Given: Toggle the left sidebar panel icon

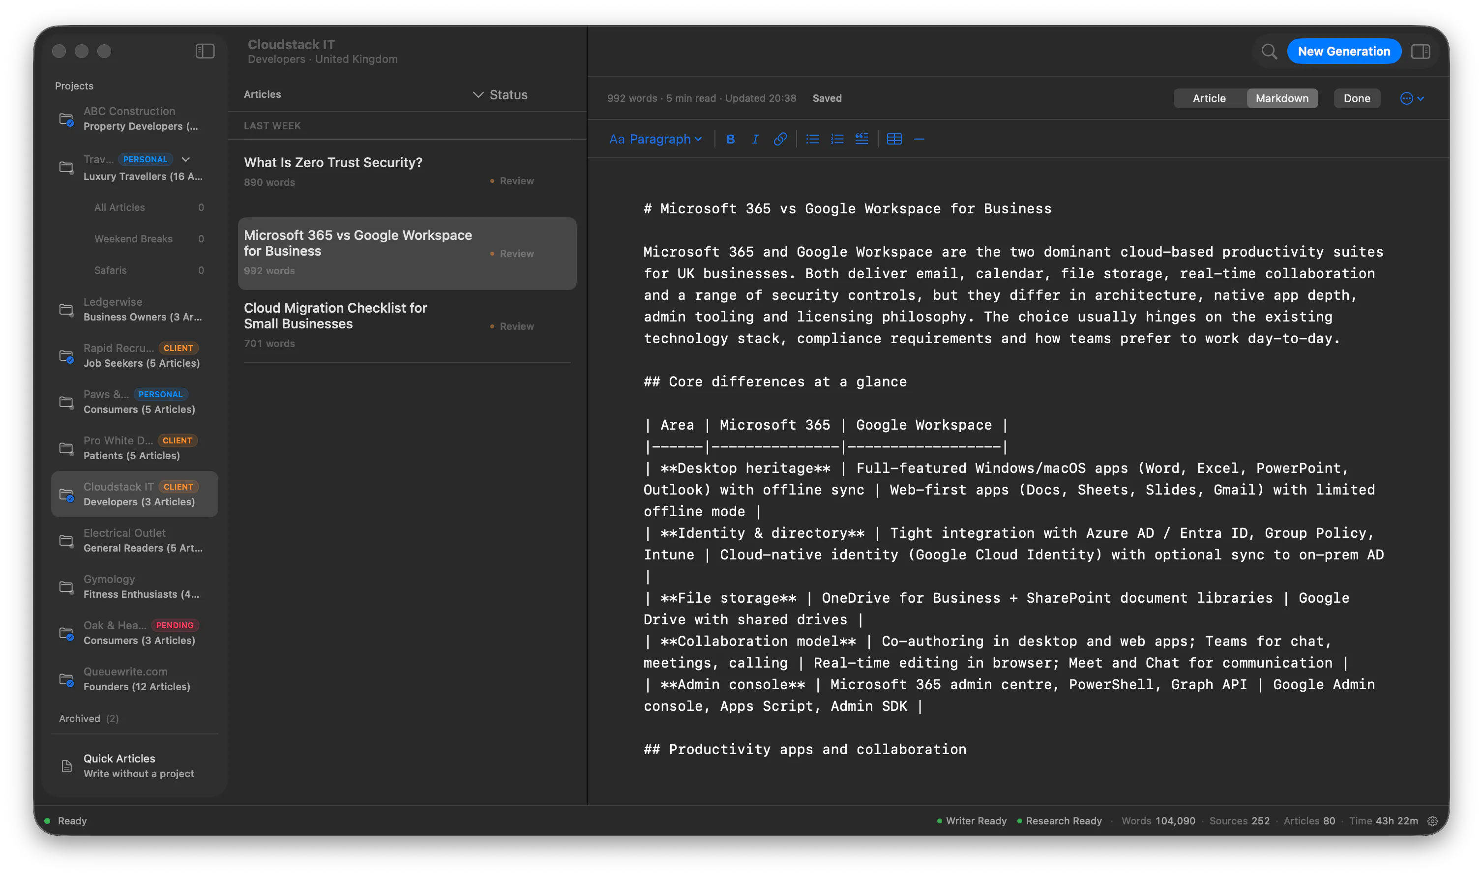Looking at the screenshot, I should coord(205,52).
